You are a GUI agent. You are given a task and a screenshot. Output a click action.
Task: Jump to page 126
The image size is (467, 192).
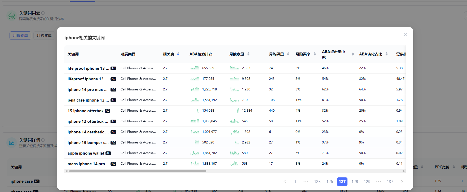(x=330, y=182)
